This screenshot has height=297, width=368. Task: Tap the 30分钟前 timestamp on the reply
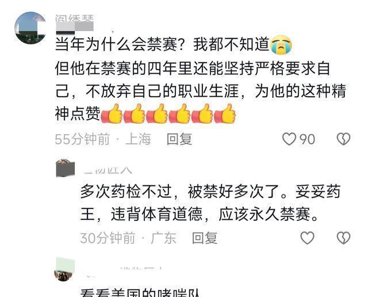tap(108, 238)
